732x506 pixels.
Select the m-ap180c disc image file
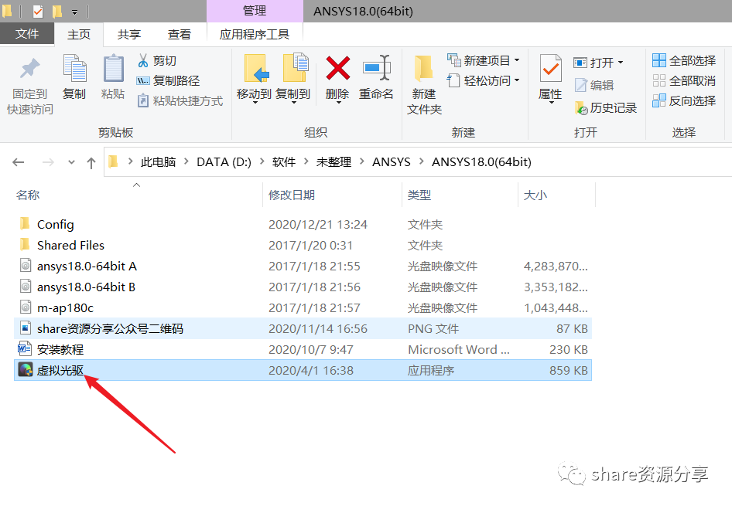coord(303,308)
